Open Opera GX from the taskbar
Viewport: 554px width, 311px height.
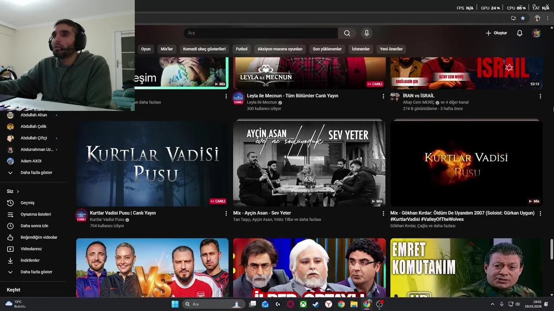[x=290, y=304]
